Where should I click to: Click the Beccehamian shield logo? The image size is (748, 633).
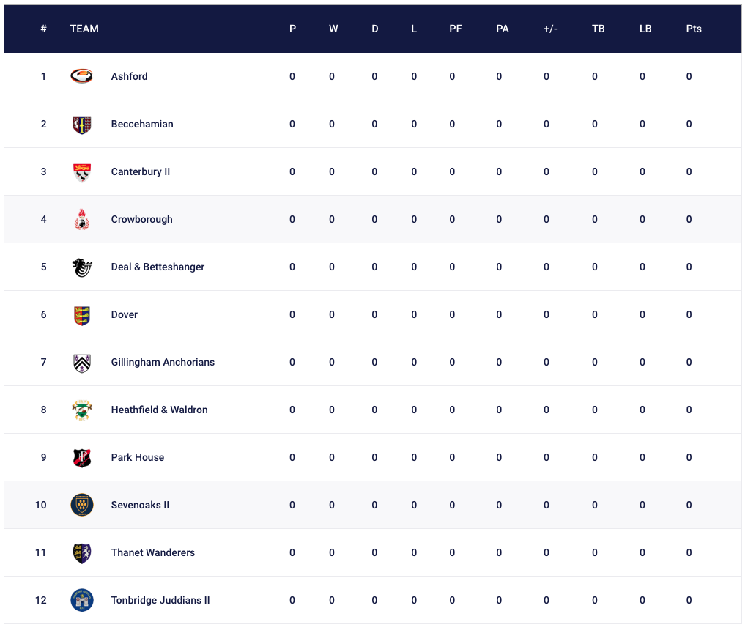pos(81,125)
